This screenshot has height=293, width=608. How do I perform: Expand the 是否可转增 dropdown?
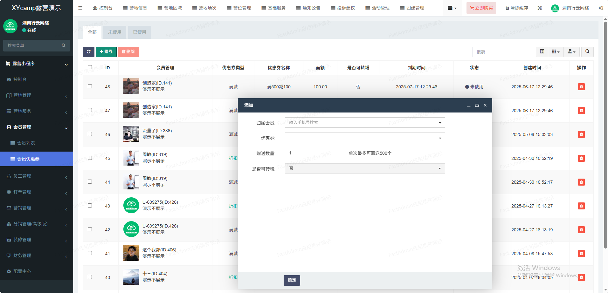tap(364, 168)
